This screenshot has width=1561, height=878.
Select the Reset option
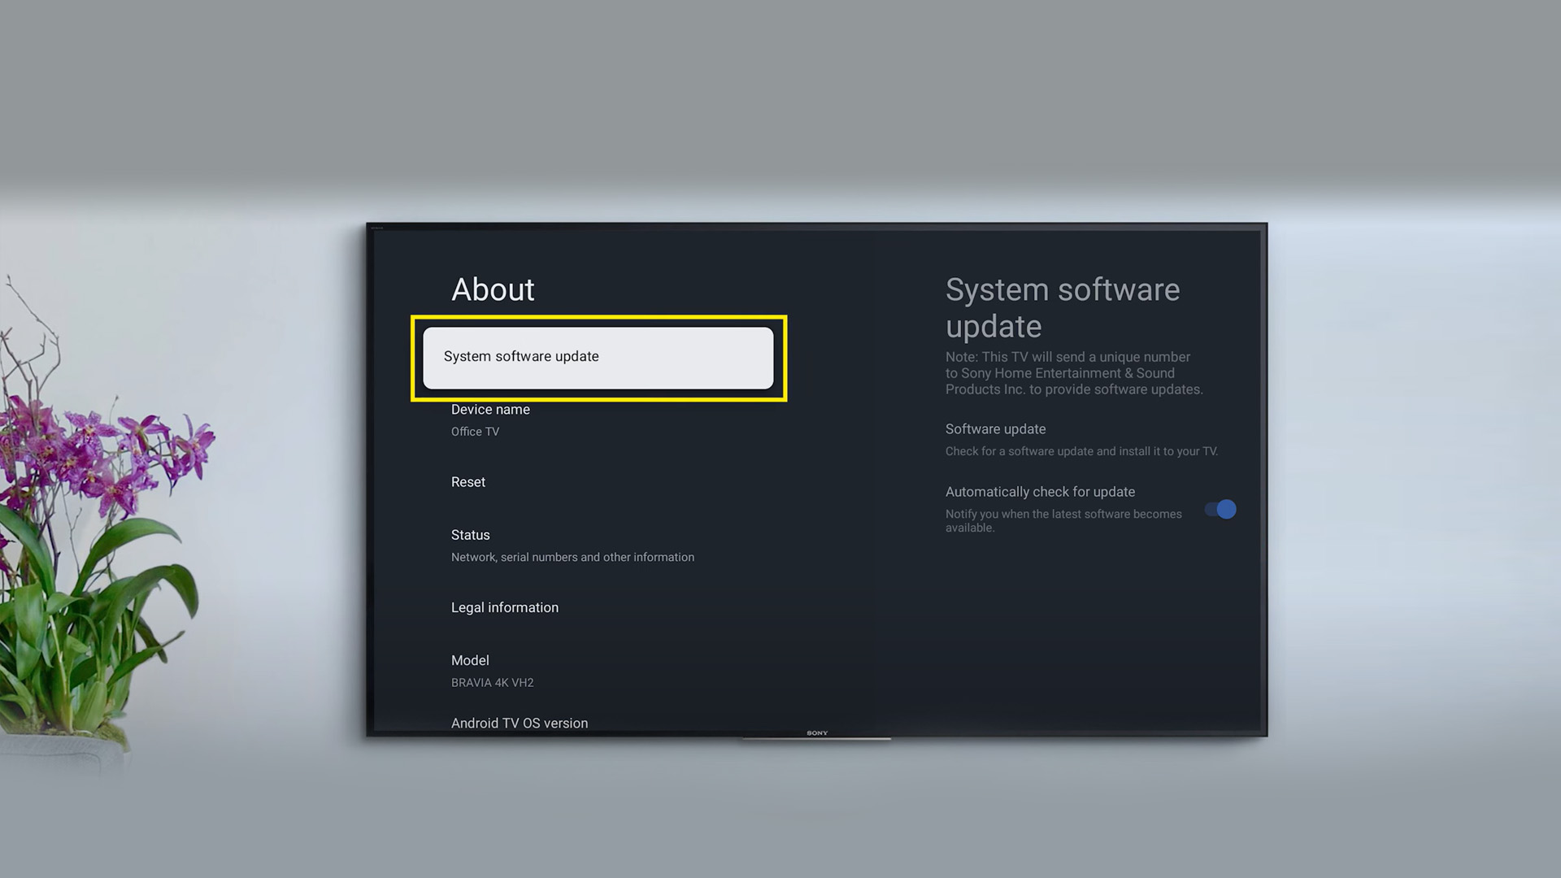pos(468,482)
